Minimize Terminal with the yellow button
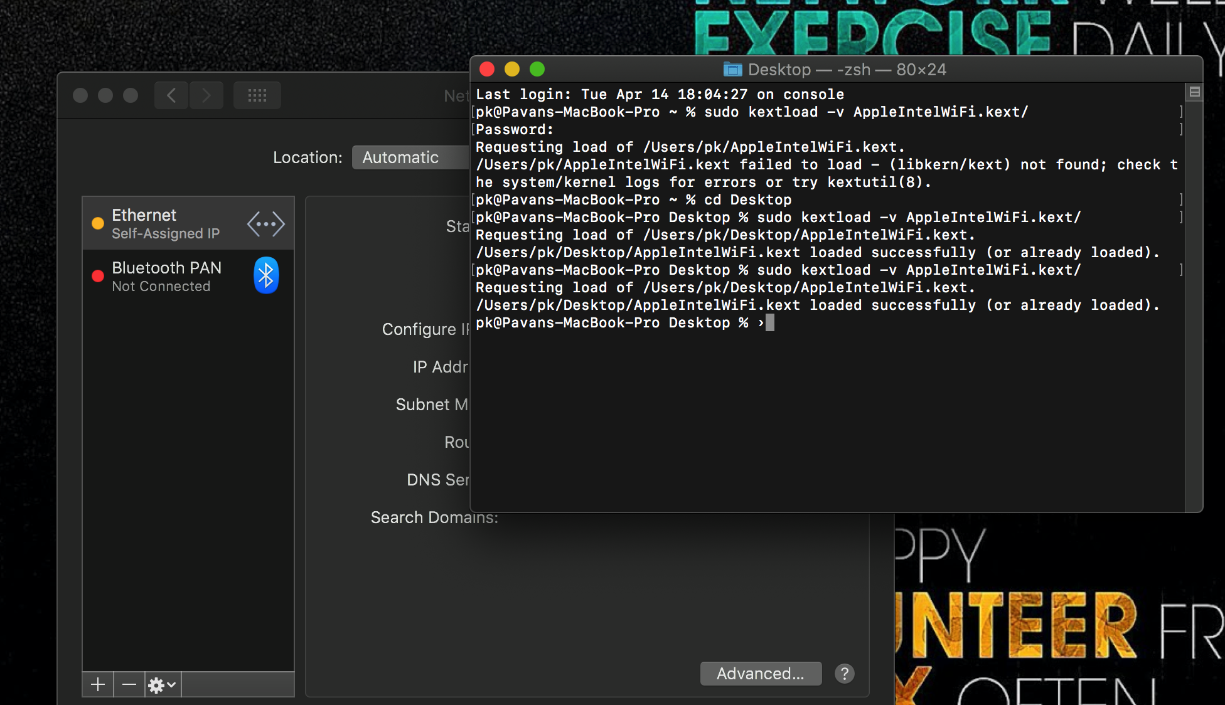This screenshot has width=1225, height=705. point(512,69)
